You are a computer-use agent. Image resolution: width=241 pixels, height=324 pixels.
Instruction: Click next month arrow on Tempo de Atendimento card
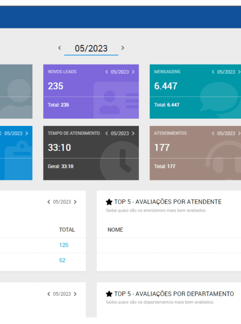click(x=133, y=133)
